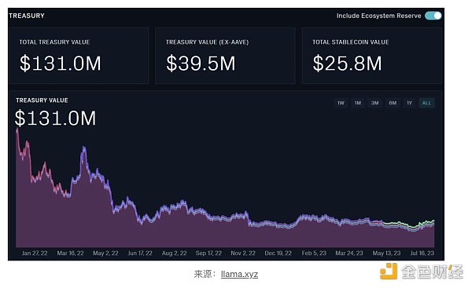Click the May 2, 22 axis label
This screenshot has height=288, width=472.
pyautogui.click(x=105, y=253)
